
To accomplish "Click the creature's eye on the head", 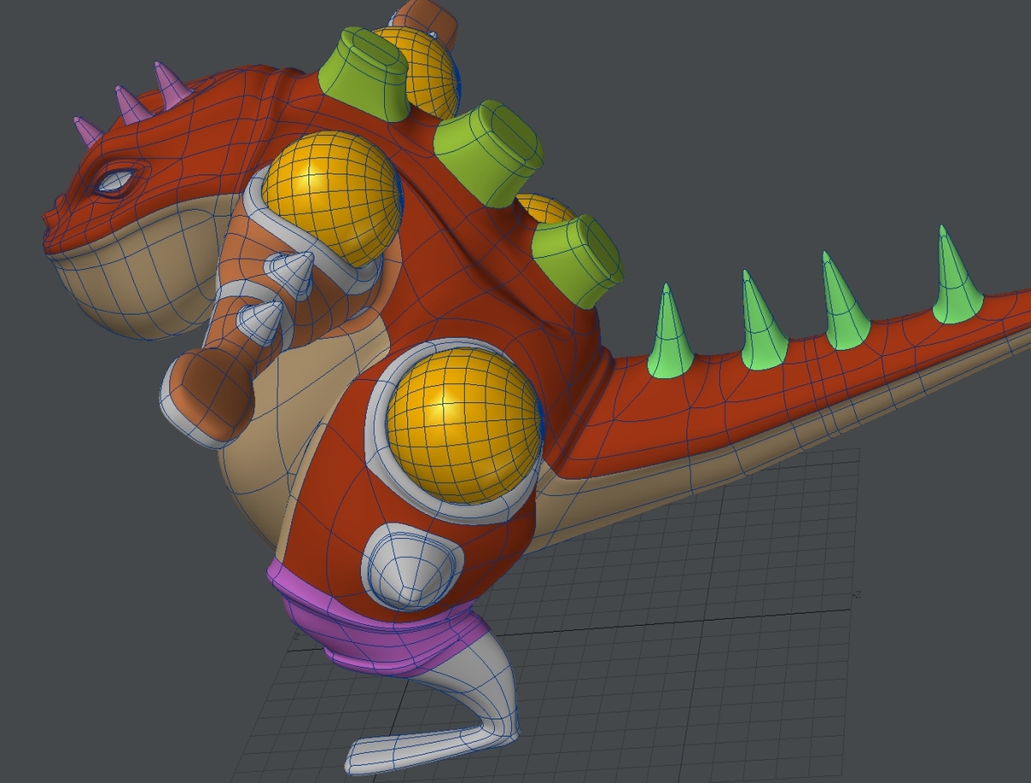I will click(115, 180).
